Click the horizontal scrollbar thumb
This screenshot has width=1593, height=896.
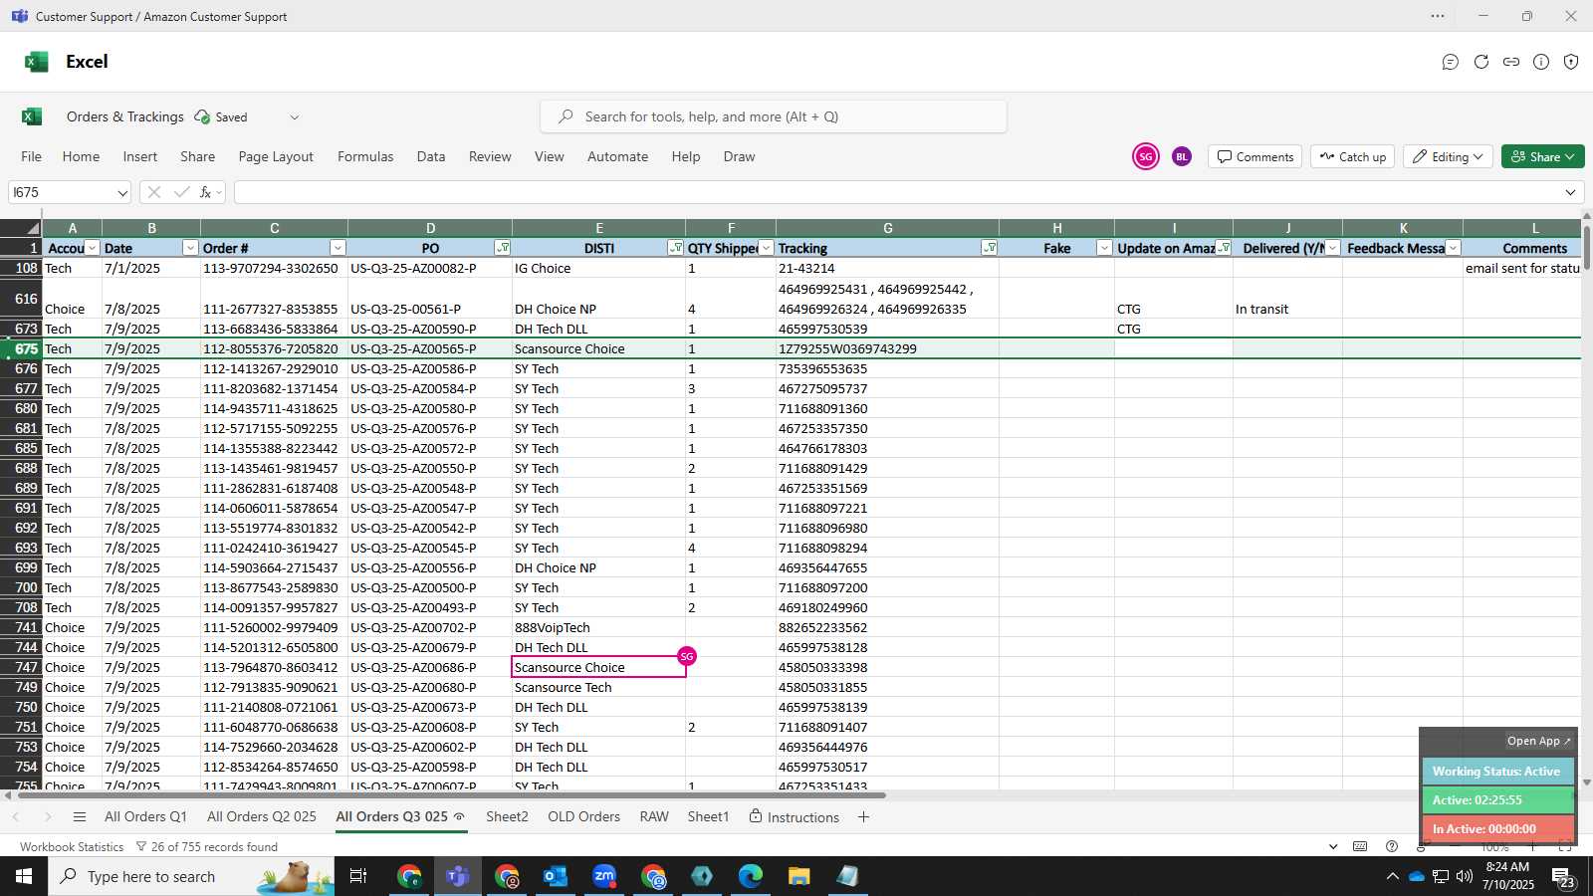tap(450, 795)
